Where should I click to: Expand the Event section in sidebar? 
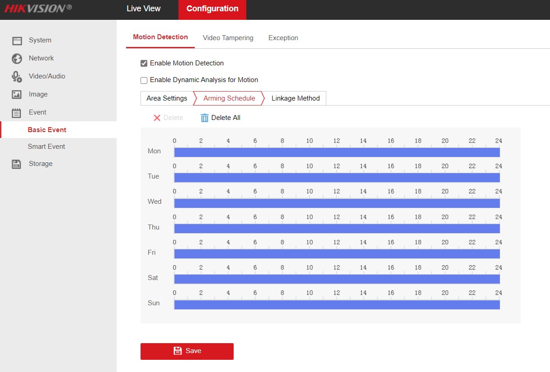pos(38,112)
